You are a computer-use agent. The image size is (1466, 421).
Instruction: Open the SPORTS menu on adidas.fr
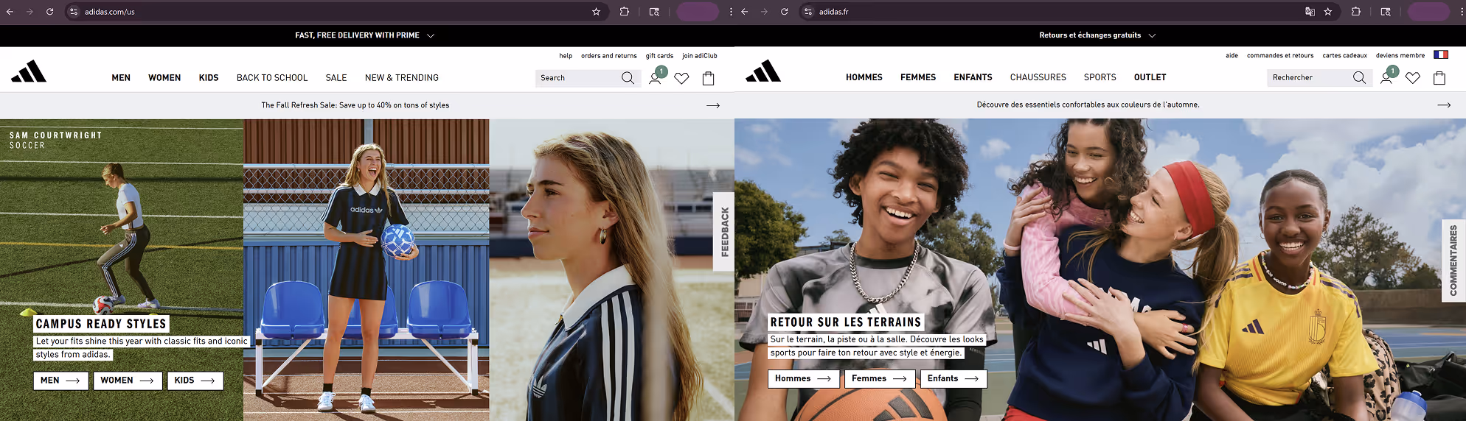(x=1100, y=77)
